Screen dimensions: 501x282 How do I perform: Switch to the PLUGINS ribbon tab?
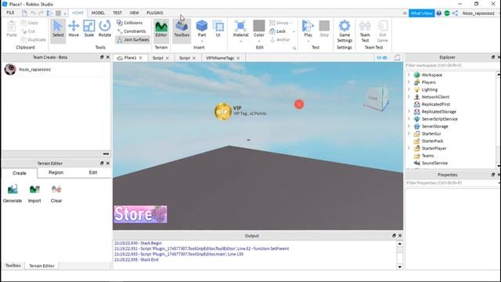155,13
